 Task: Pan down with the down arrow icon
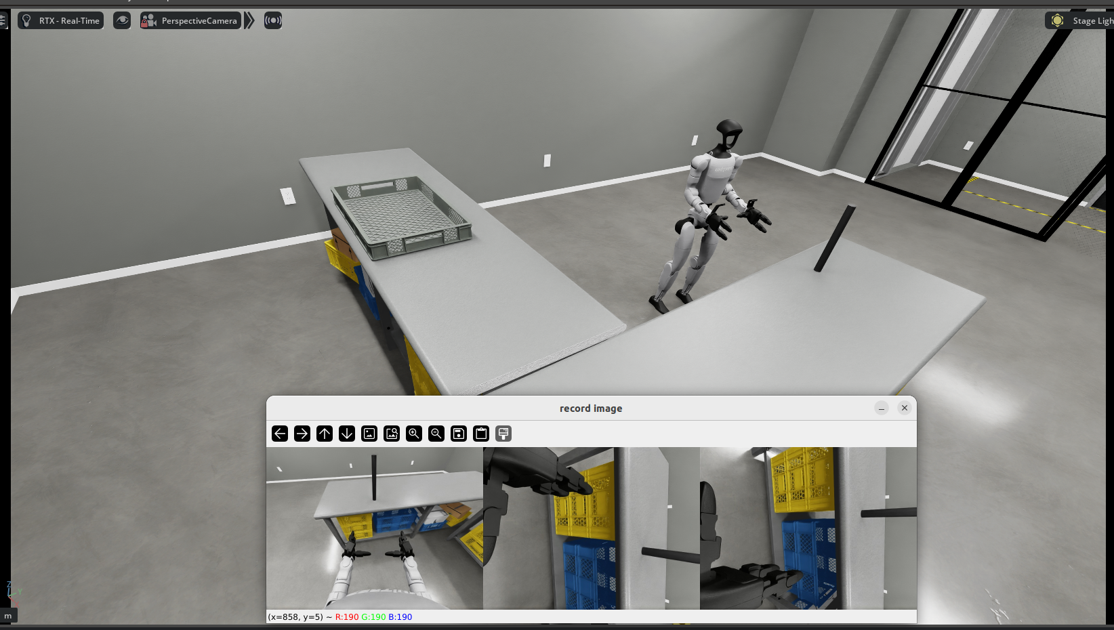tap(347, 434)
